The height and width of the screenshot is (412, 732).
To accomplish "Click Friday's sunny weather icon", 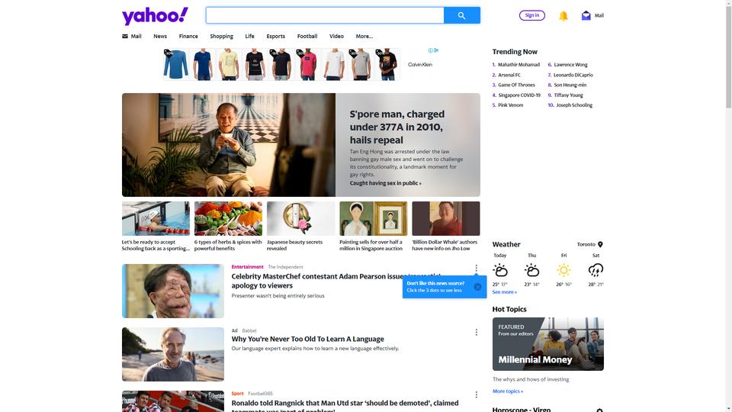I will point(564,270).
